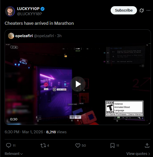Click the 6:30 PM Mar 1, 2026 timestamp
The width and height of the screenshot is (153, 157).
24,132
